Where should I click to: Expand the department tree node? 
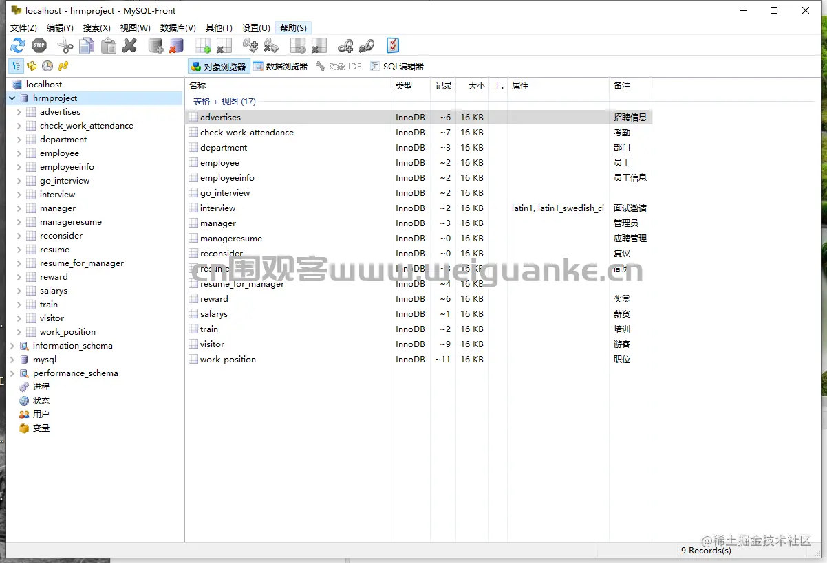[x=19, y=140]
